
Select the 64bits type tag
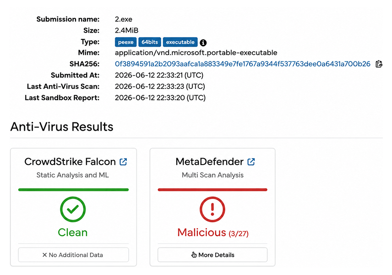point(149,42)
